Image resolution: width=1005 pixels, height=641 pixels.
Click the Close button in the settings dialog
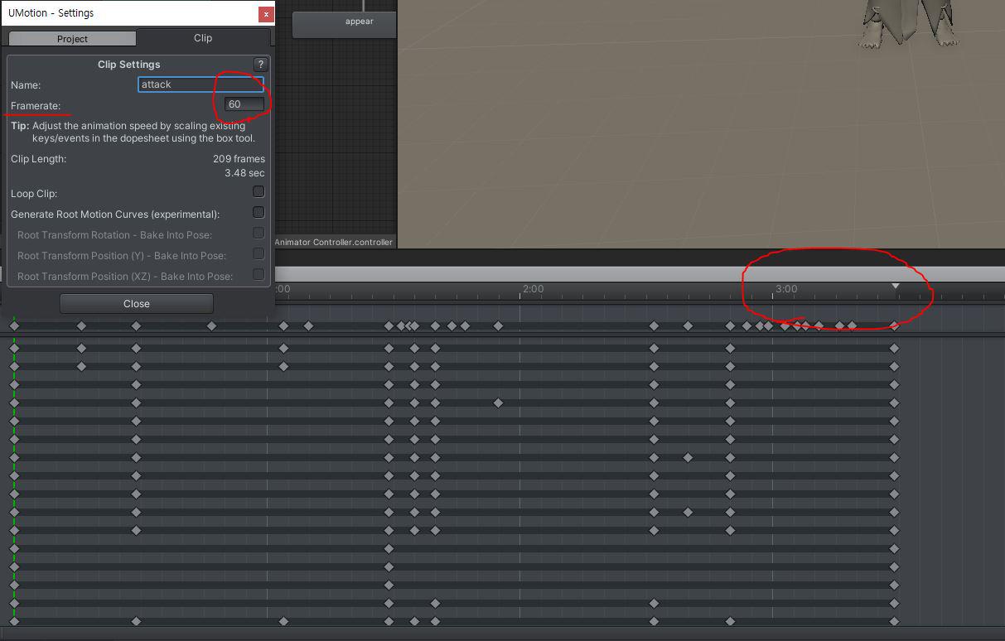point(137,304)
